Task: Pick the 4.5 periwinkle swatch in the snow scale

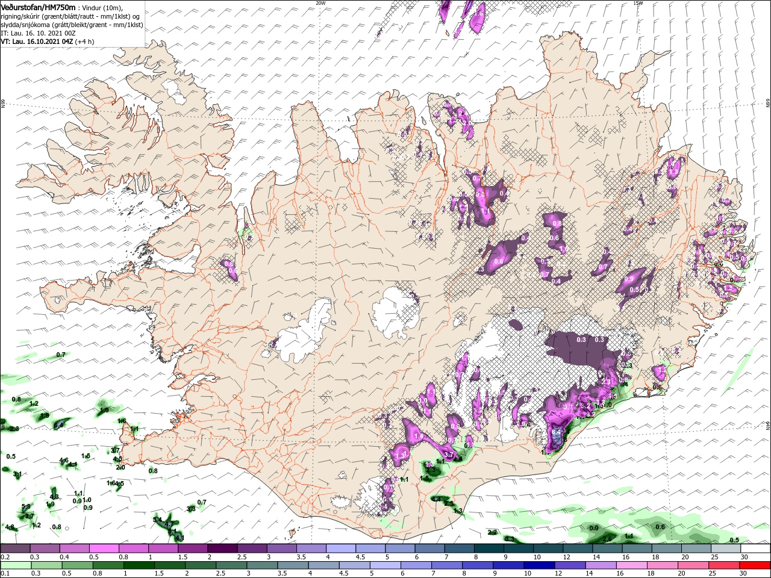Action: pyautogui.click(x=370, y=548)
